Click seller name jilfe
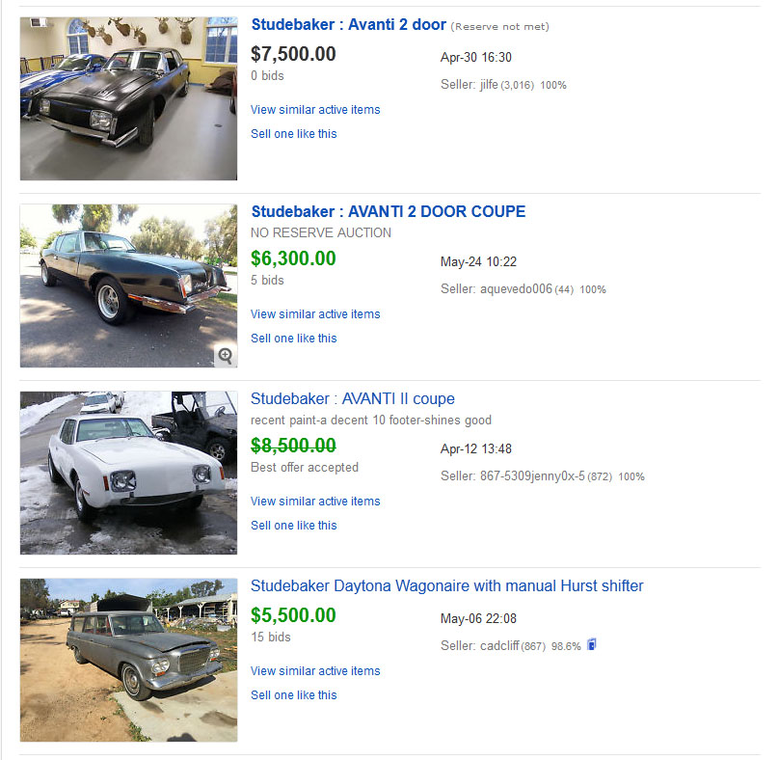This screenshot has width=778, height=760. click(489, 85)
